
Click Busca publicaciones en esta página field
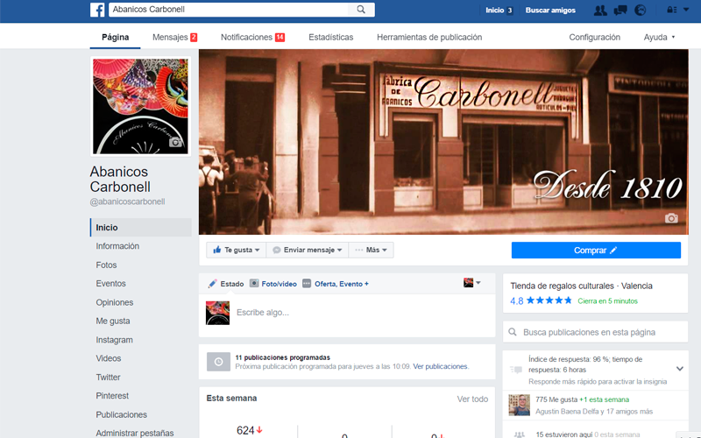click(595, 332)
